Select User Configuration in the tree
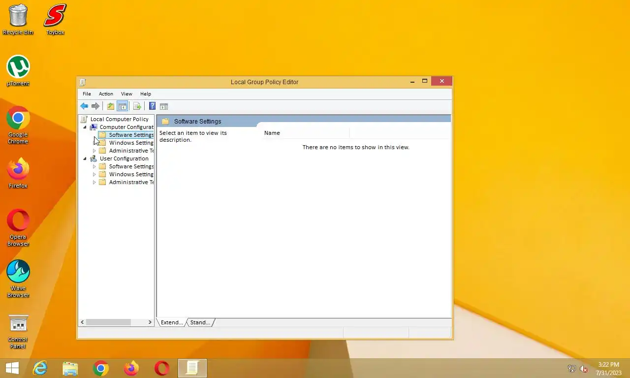Screen dimensions: 630x378 click(124, 158)
